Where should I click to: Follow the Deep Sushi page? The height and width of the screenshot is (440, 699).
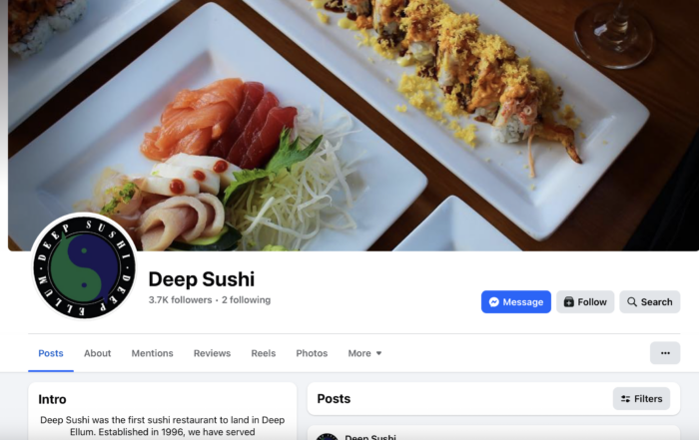point(585,302)
